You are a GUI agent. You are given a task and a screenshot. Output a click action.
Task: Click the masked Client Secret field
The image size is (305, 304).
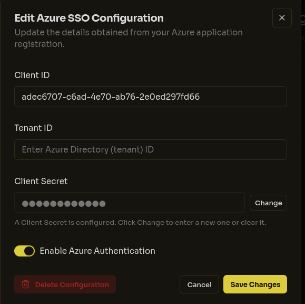pos(130,203)
